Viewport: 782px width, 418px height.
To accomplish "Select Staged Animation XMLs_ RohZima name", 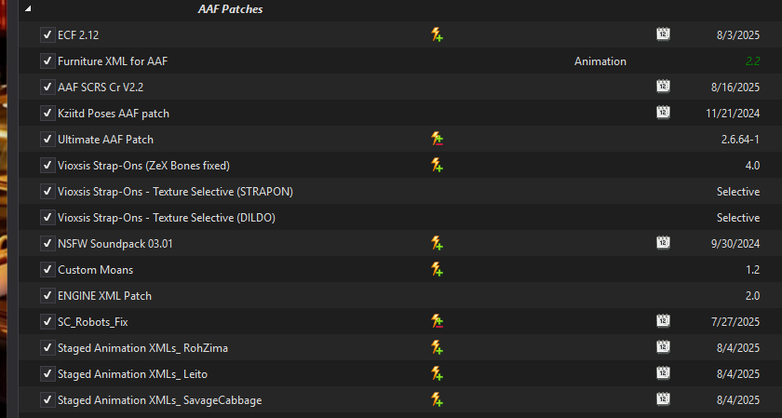I will click(142, 347).
